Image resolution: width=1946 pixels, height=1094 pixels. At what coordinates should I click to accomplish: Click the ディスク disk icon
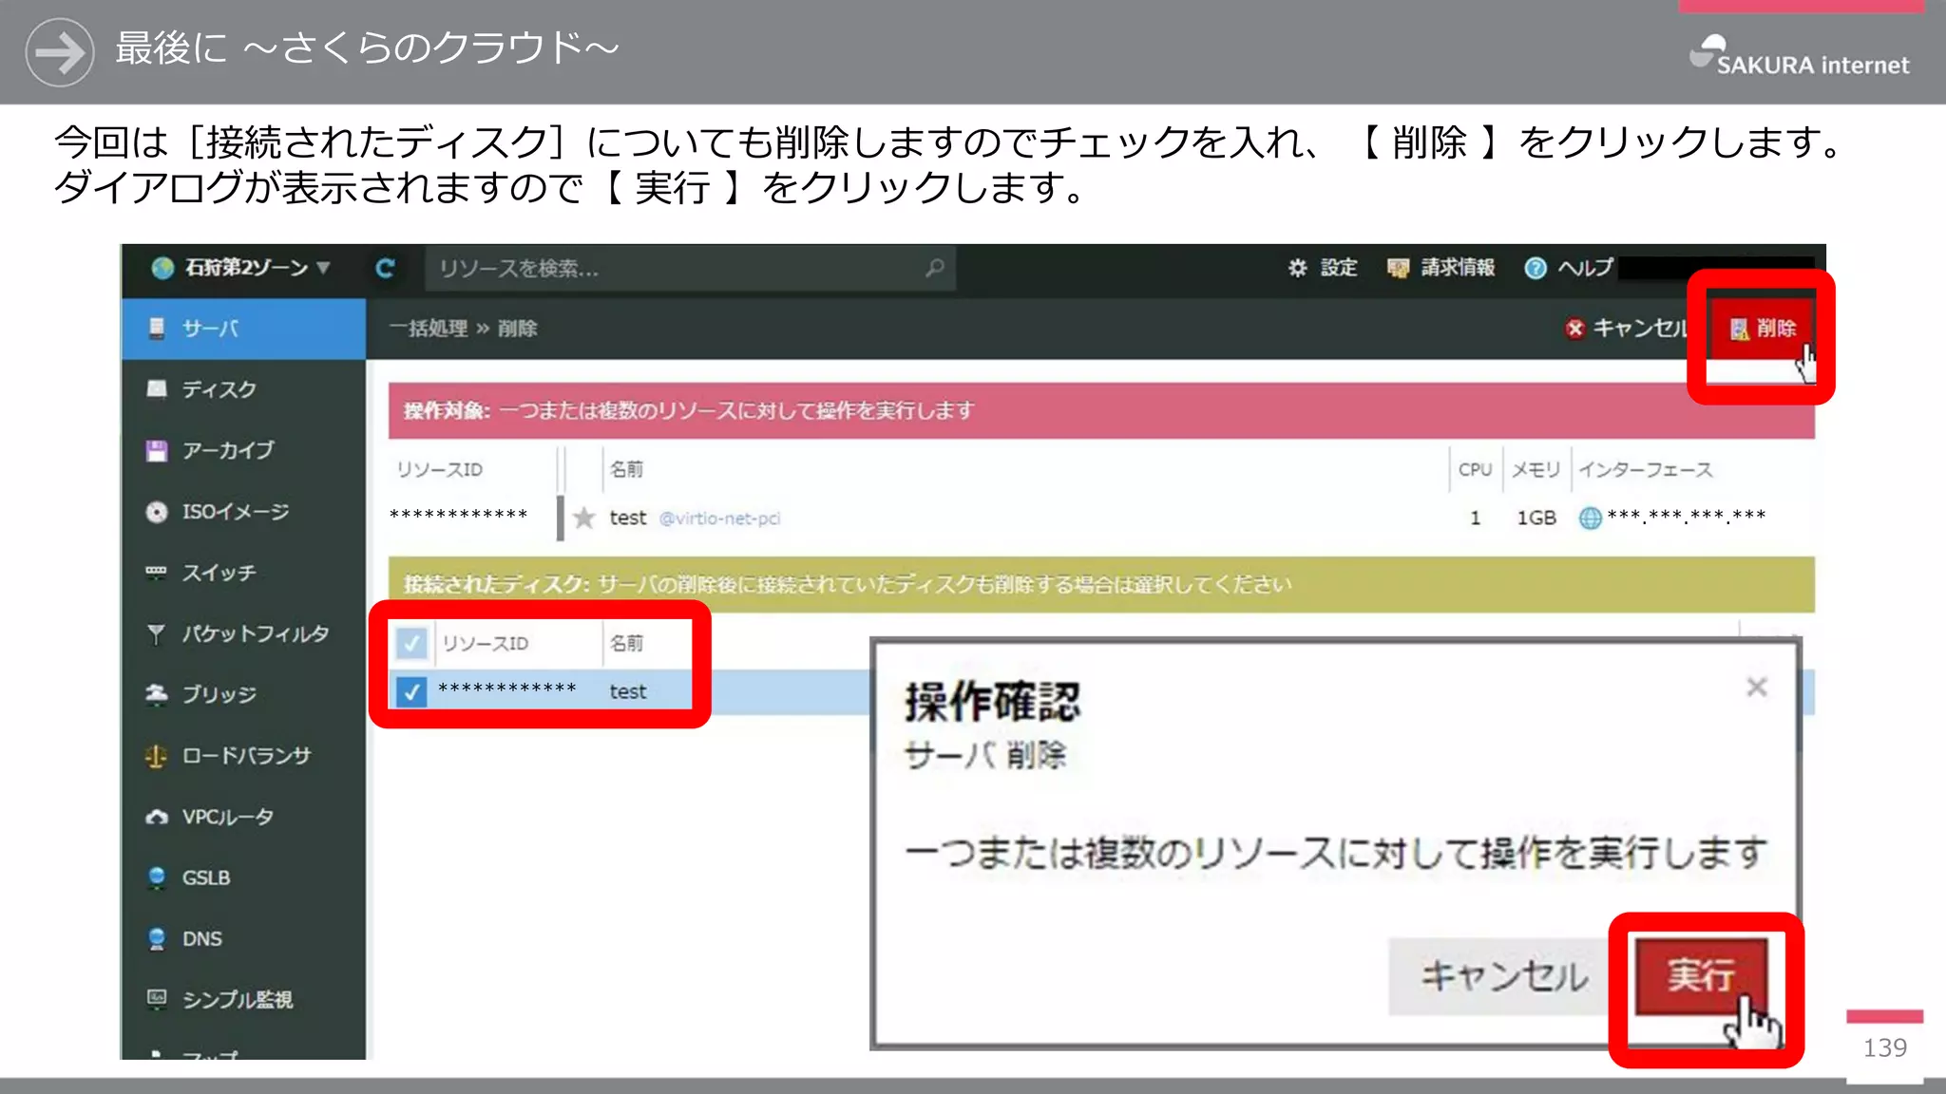157,389
